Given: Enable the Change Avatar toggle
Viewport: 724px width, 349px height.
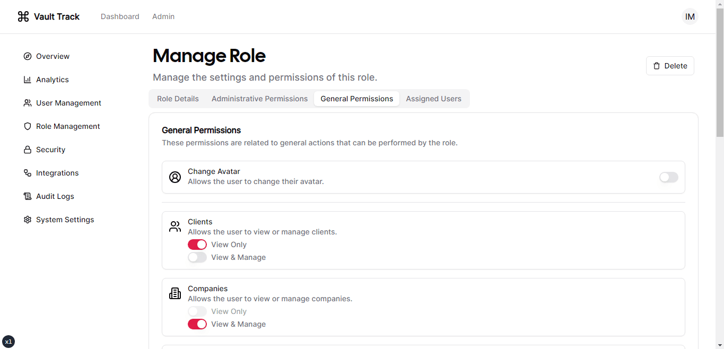Looking at the screenshot, I should 668,177.
